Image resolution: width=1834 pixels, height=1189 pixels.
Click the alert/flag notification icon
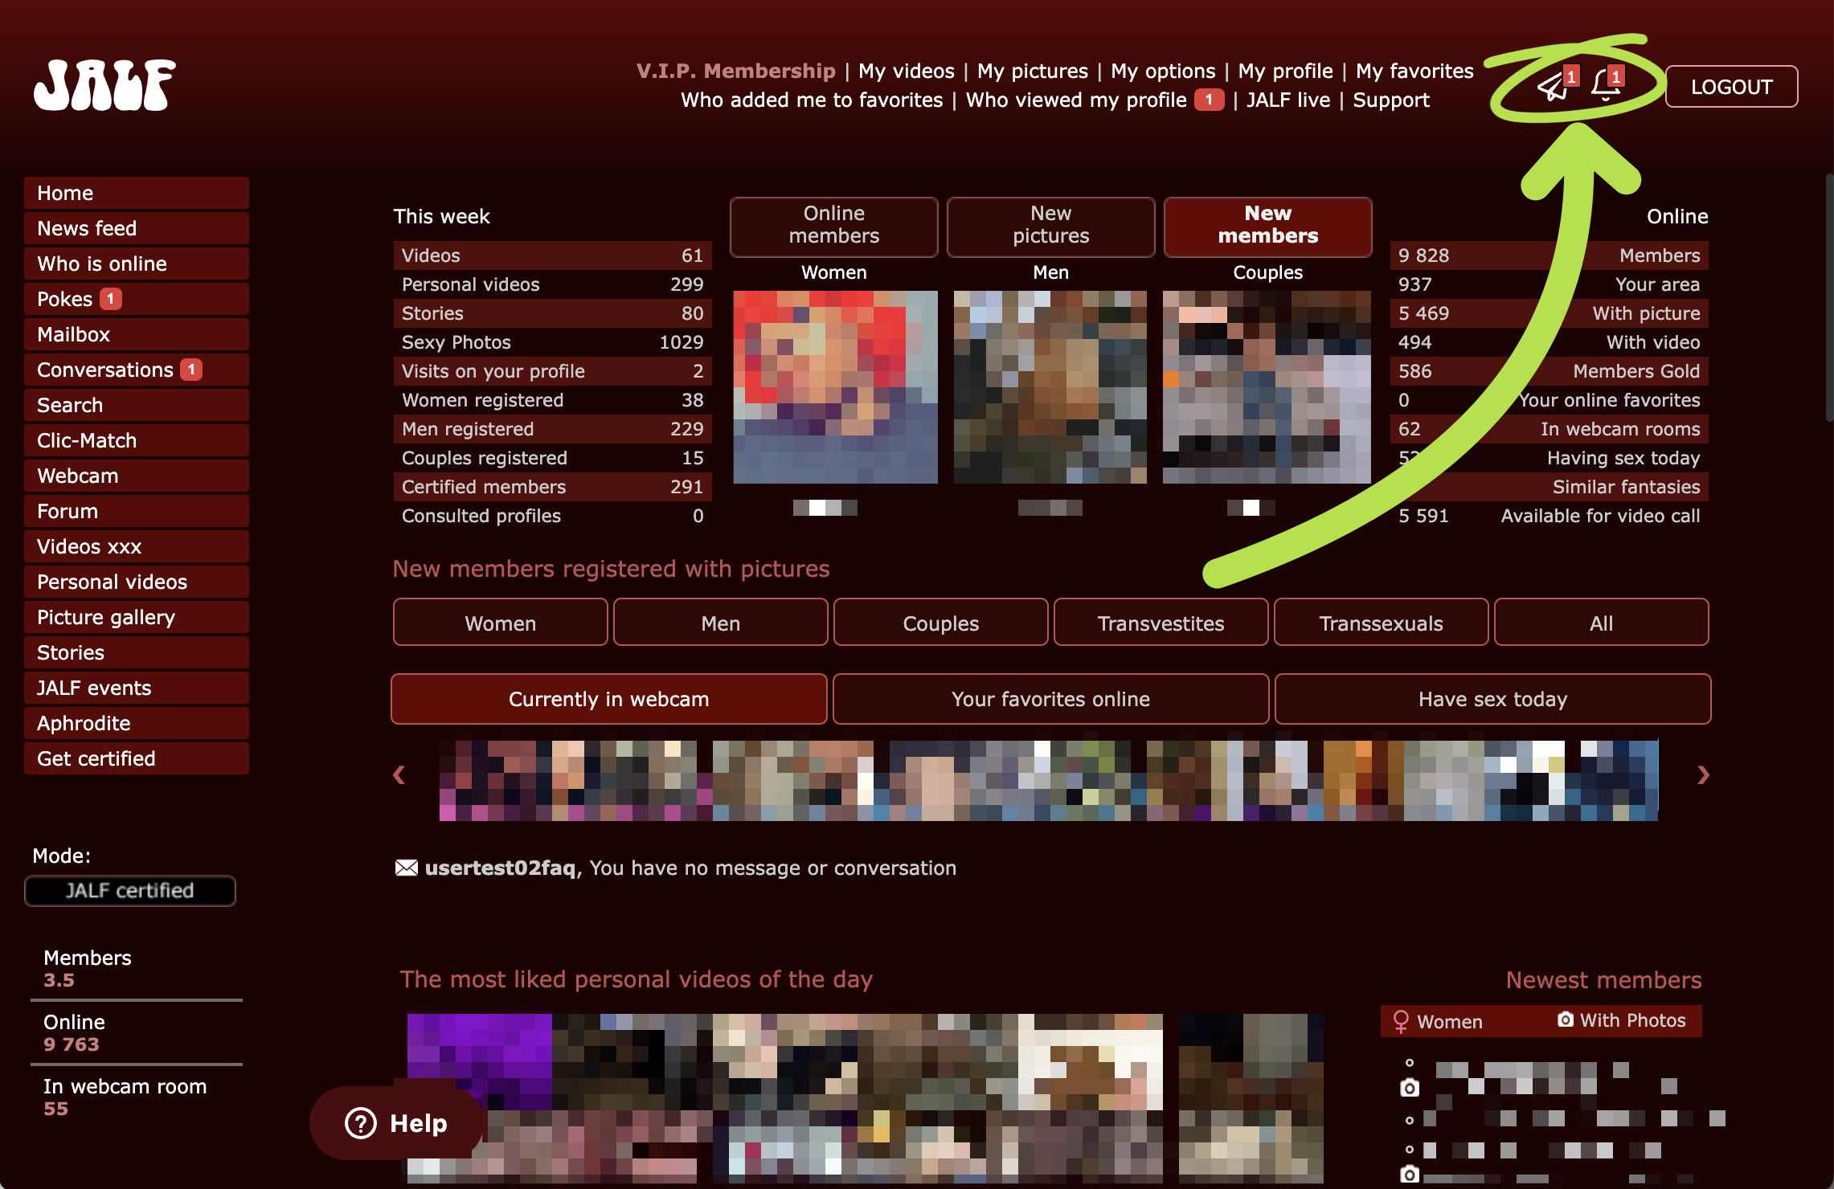[x=1604, y=84]
